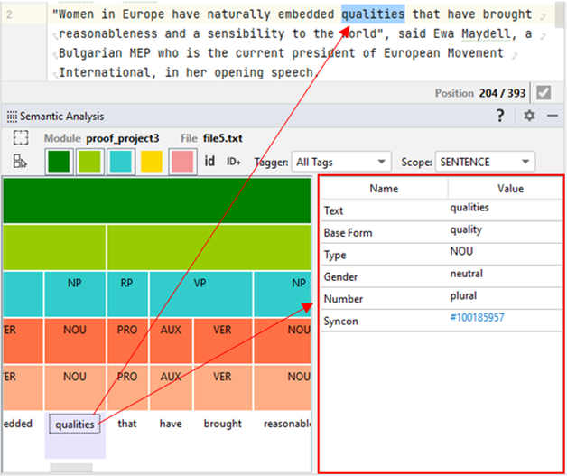Click the tree structure icon below the frame icon
567x476 pixels.
point(21,162)
